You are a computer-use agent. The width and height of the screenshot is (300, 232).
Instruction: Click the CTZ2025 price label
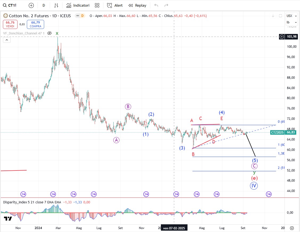point(277,132)
